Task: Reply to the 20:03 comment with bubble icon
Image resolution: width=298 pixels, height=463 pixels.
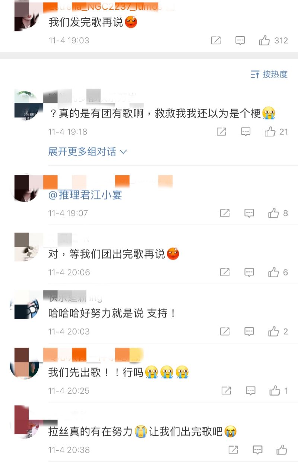Action: (x=249, y=331)
